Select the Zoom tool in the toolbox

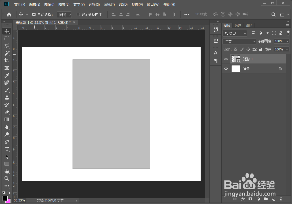point(7,178)
